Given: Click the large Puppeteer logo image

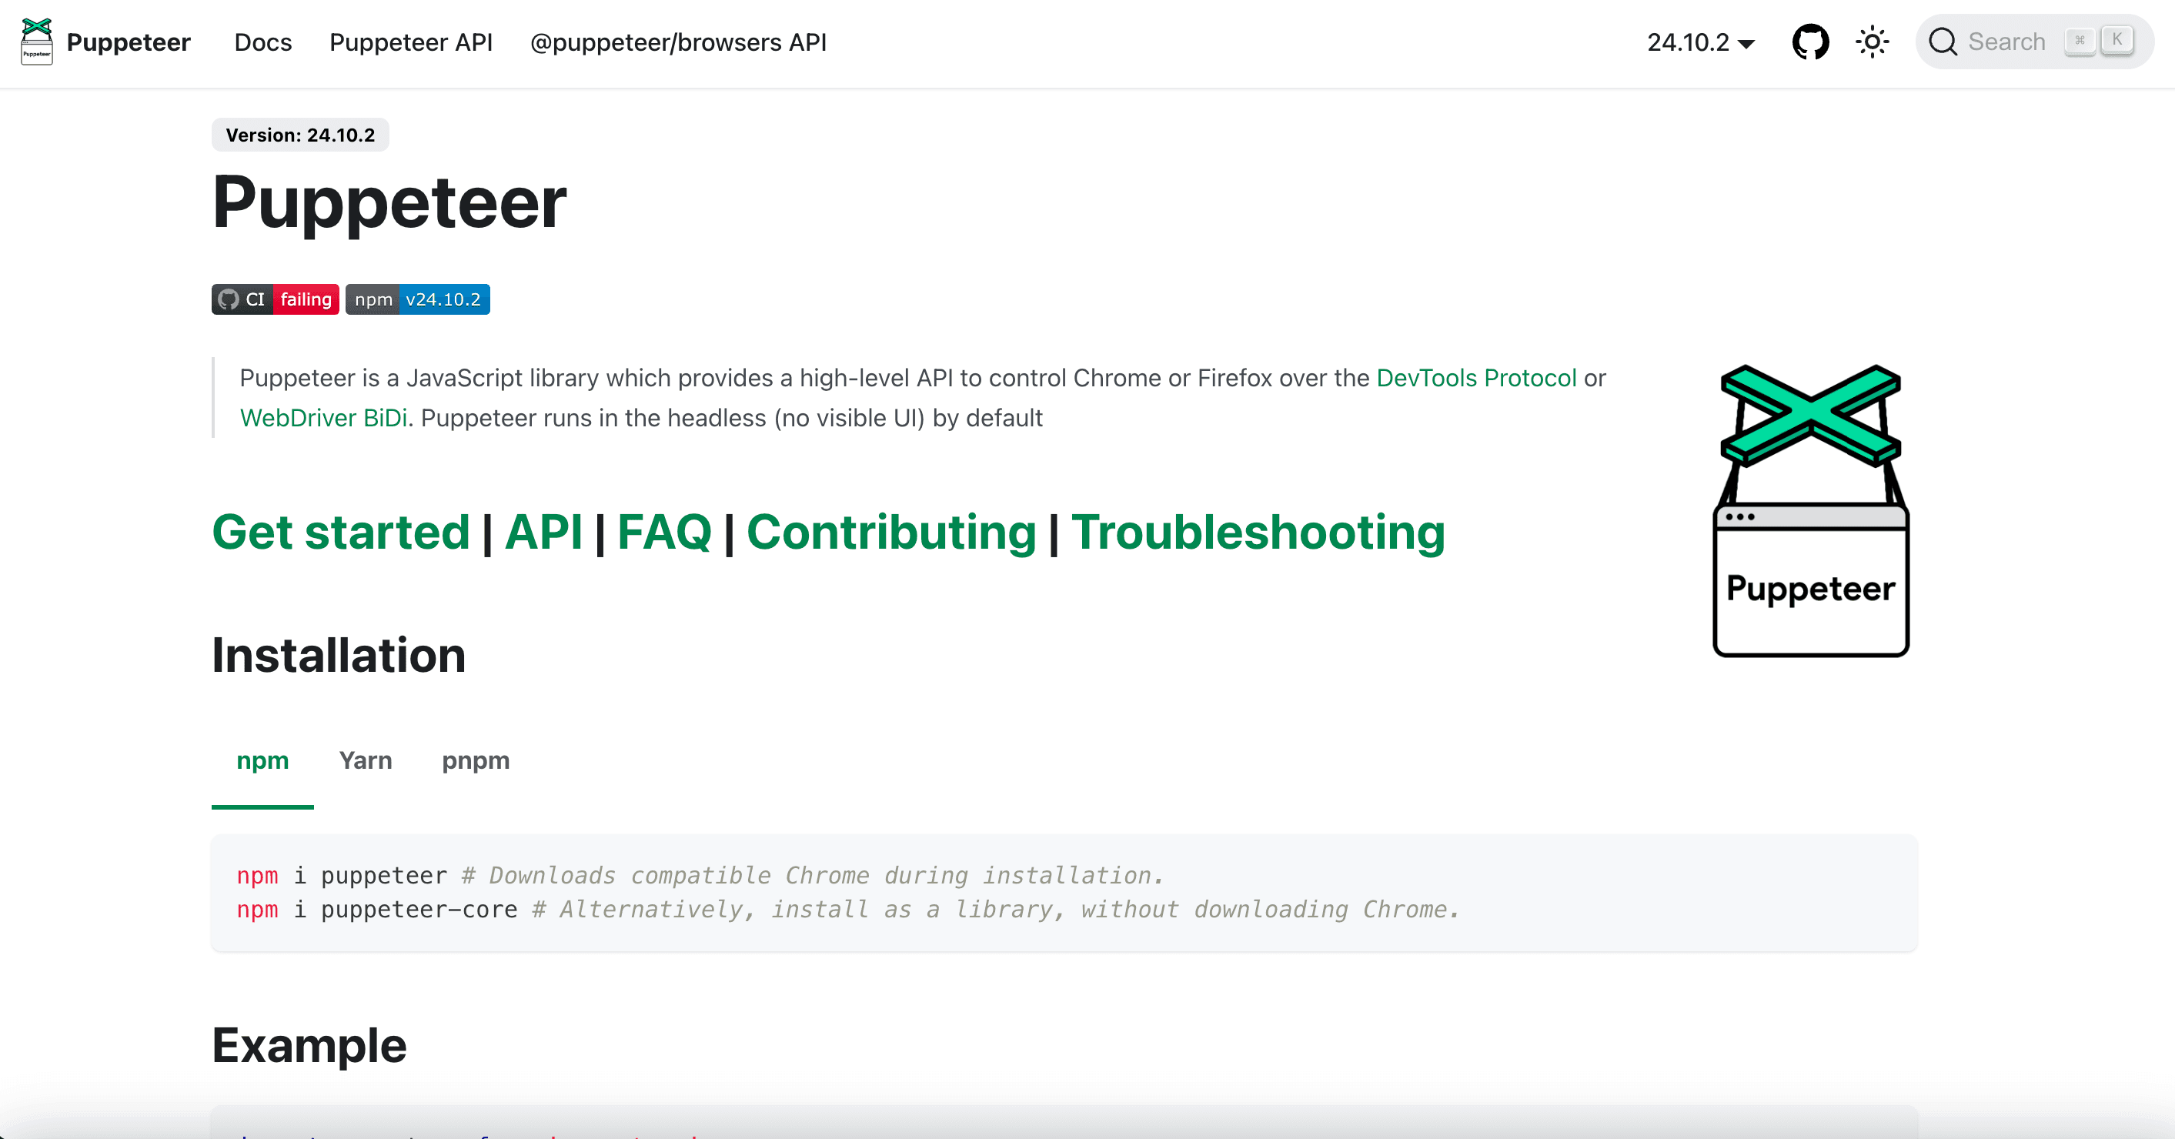Looking at the screenshot, I should [x=1810, y=511].
